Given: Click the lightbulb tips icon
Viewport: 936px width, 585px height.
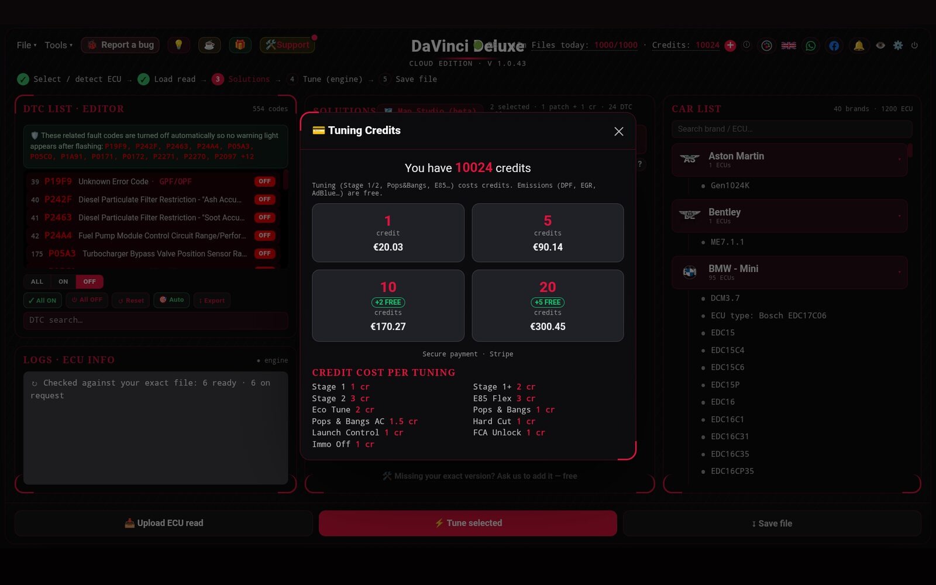Looking at the screenshot, I should point(179,45).
